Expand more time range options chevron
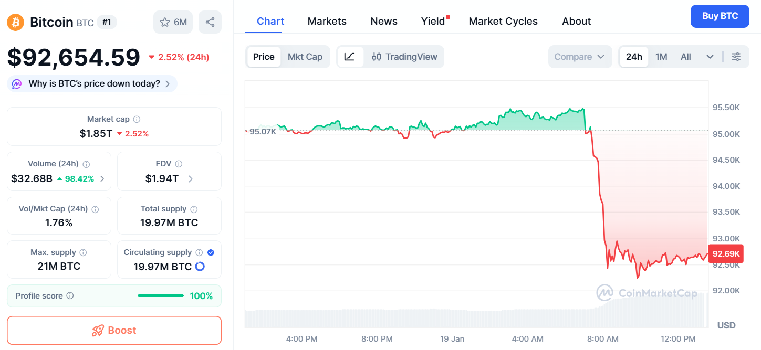This screenshot has height=350, width=761. 710,57
